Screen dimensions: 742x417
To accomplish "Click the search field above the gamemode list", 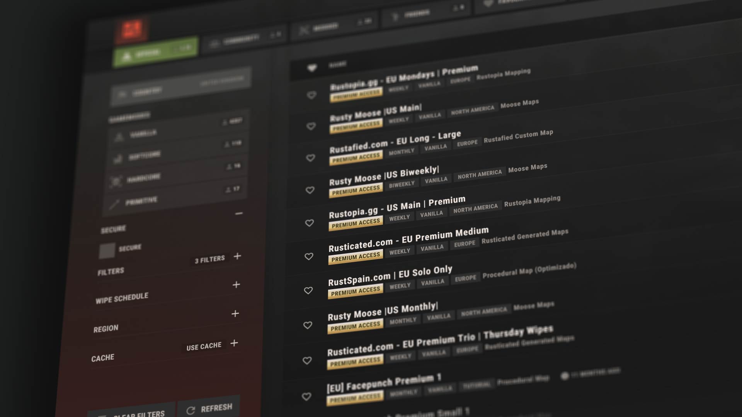I will click(181, 86).
